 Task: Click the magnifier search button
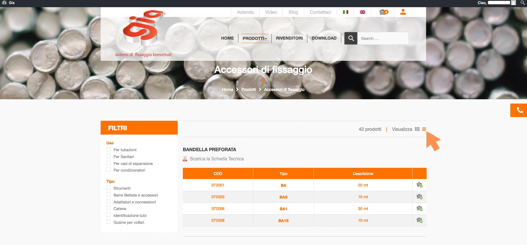pyautogui.click(x=351, y=38)
